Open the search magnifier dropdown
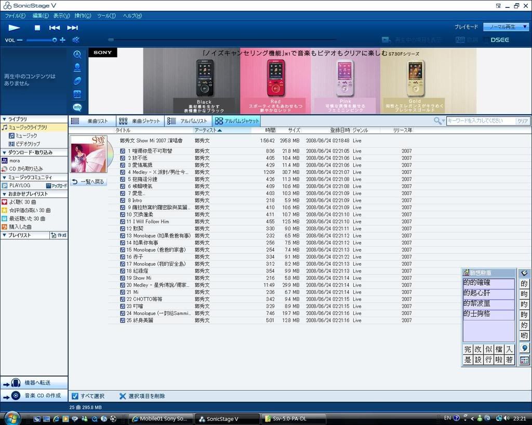 (439, 121)
